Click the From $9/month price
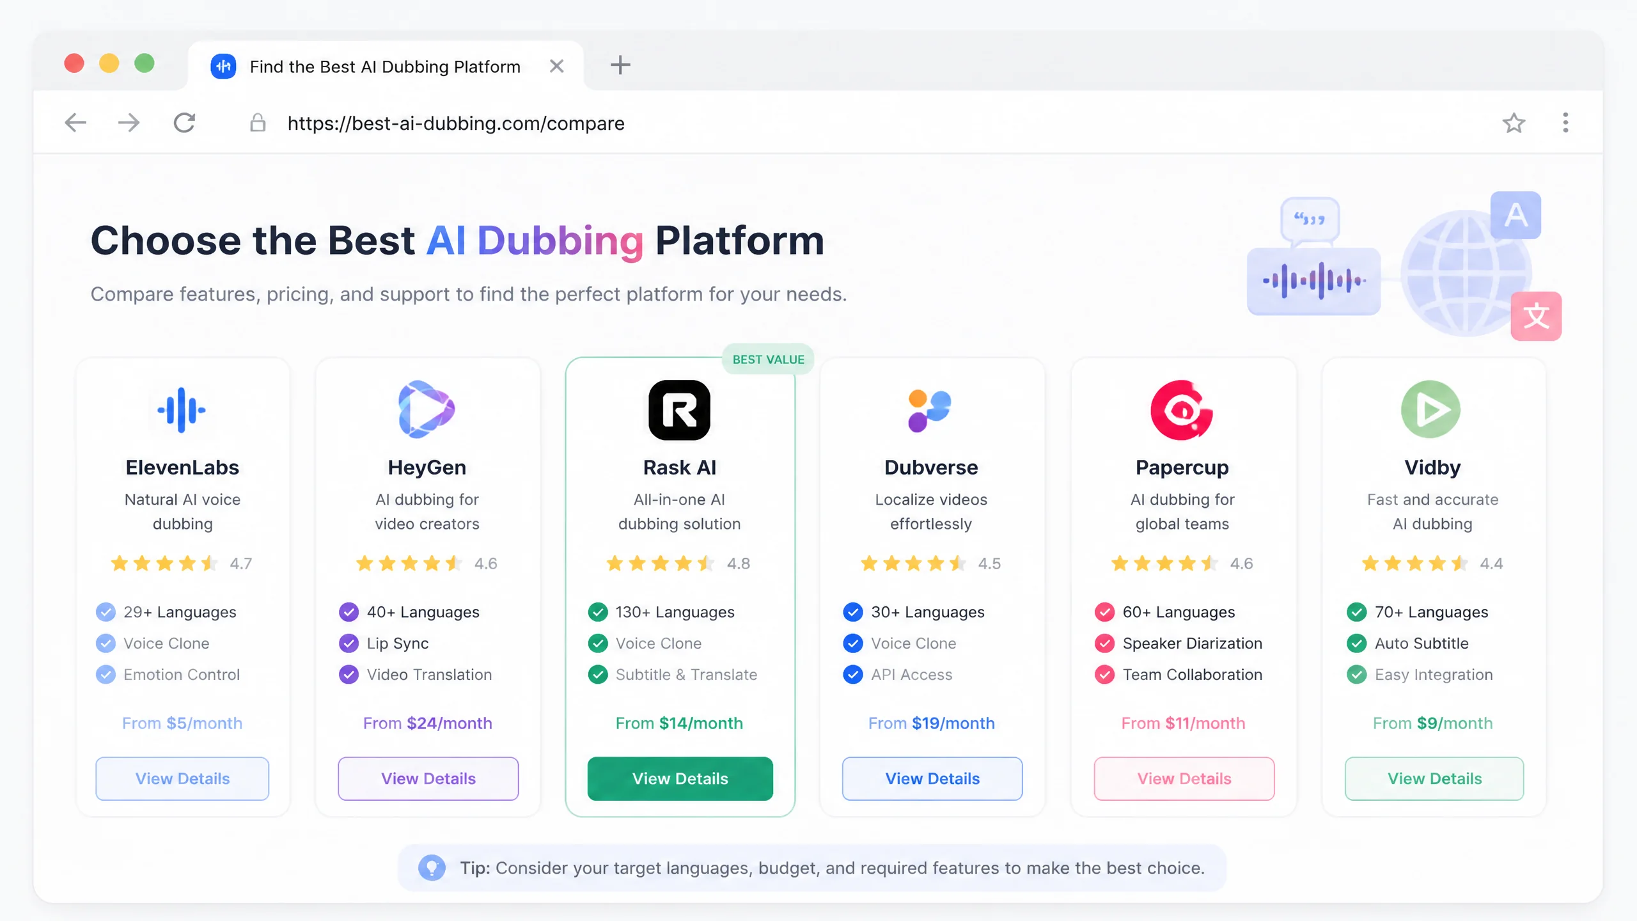 pos(1433,723)
